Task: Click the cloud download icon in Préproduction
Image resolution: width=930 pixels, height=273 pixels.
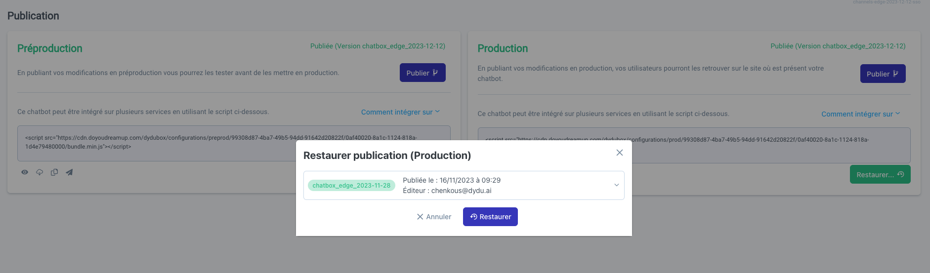Action: 40,172
